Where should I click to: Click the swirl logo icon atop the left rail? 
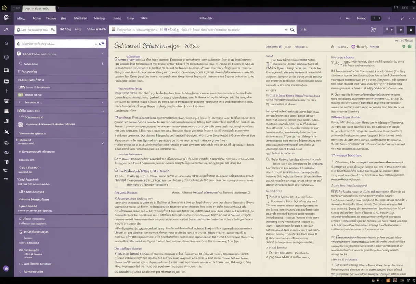tap(6, 18)
